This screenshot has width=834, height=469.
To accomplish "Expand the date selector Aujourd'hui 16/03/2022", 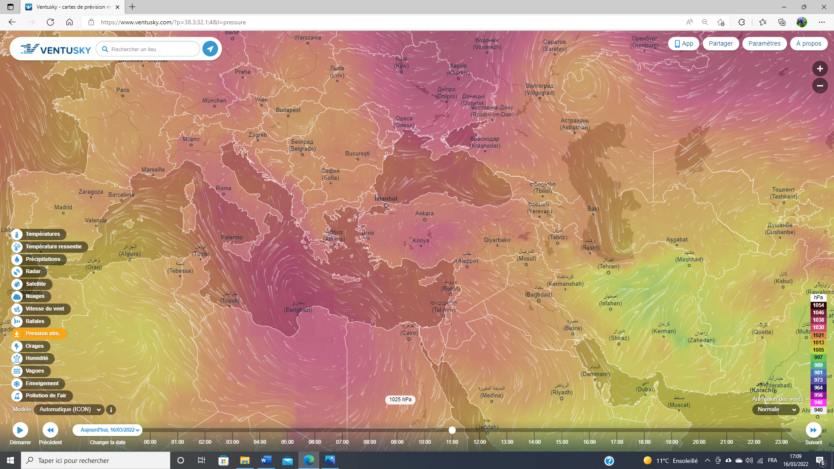I will pyautogui.click(x=108, y=430).
